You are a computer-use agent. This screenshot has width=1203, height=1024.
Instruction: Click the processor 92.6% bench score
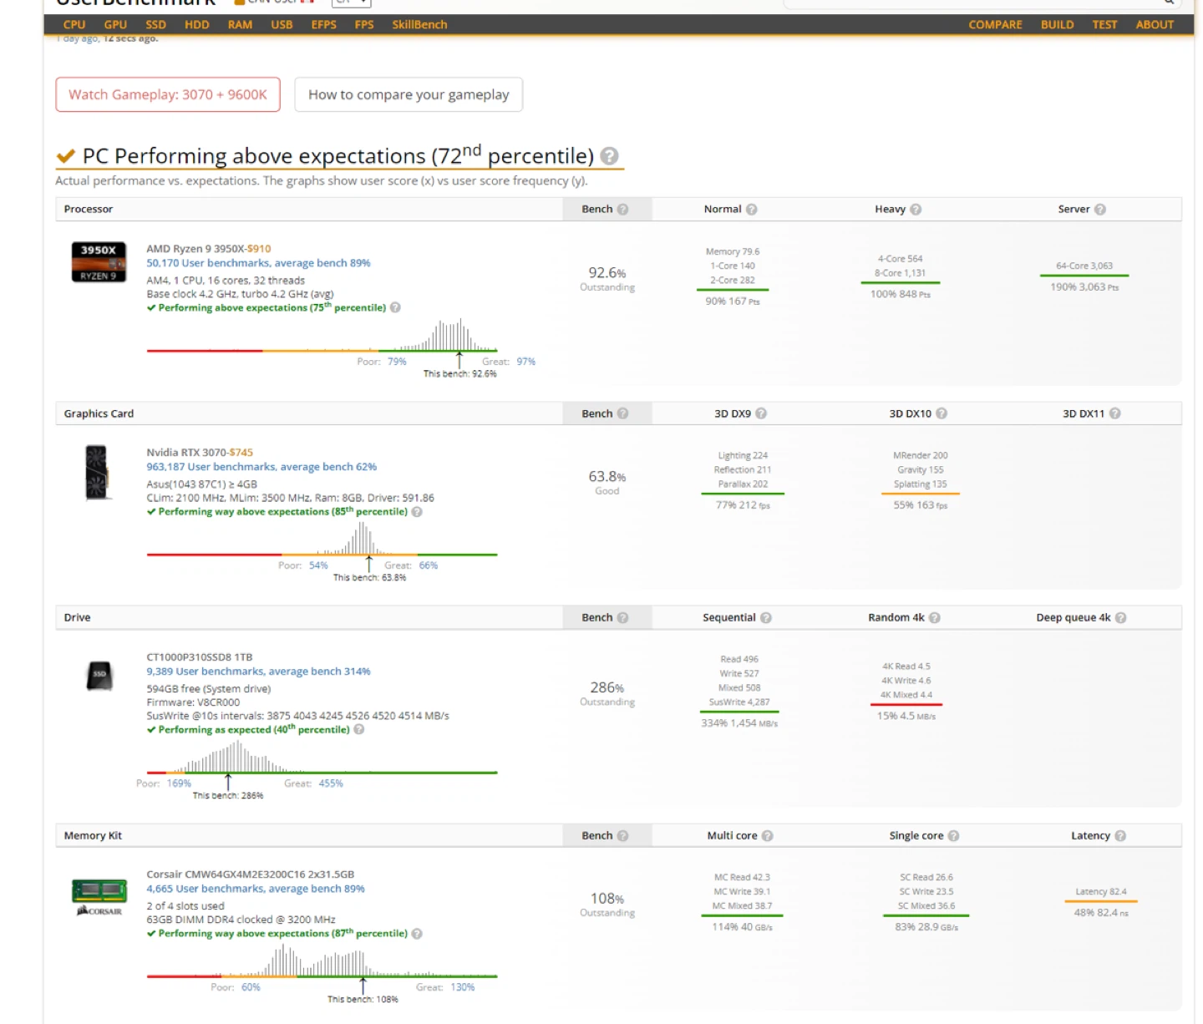607,273
